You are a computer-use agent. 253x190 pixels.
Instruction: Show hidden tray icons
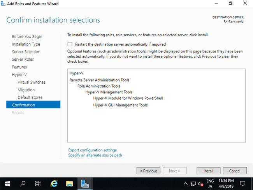point(186,183)
